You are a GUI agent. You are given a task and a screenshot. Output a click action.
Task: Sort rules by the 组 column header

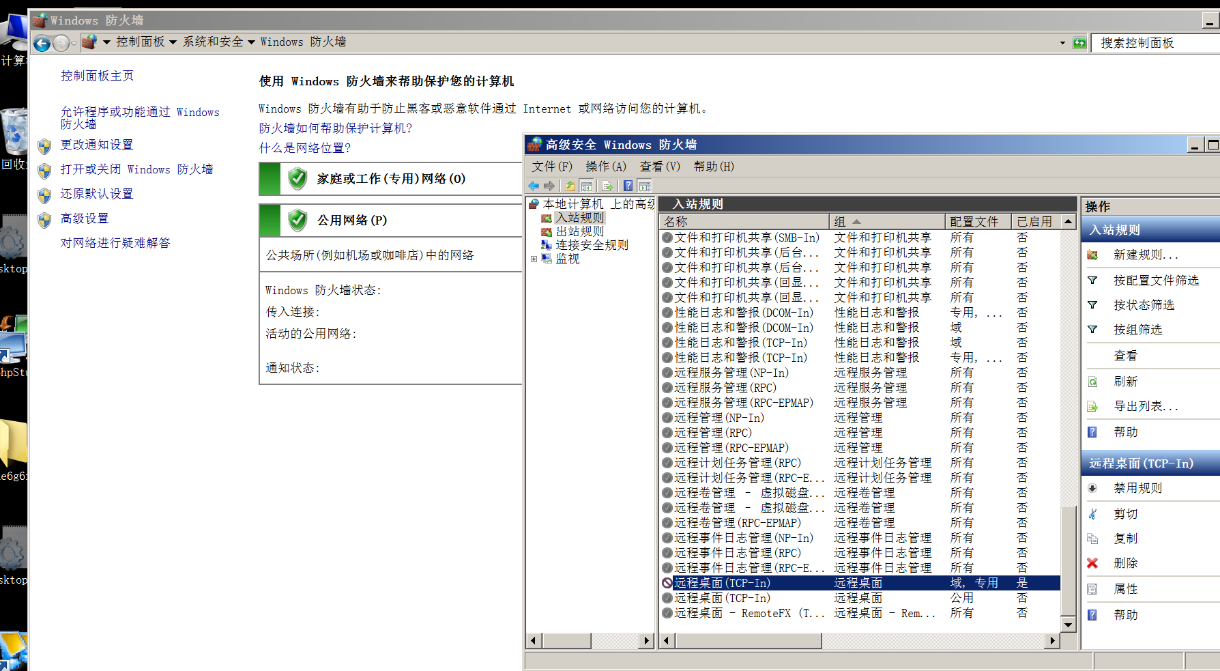(887, 221)
